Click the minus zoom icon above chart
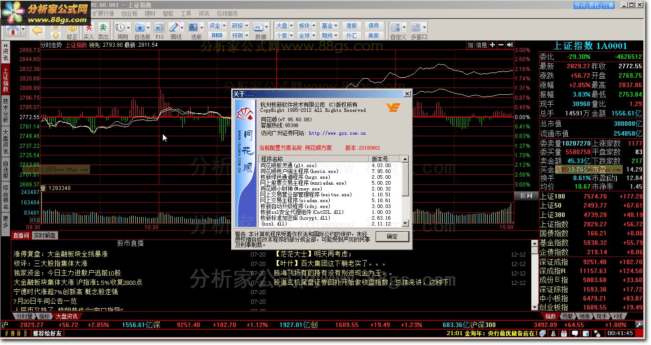651x345 pixels. (x=501, y=45)
